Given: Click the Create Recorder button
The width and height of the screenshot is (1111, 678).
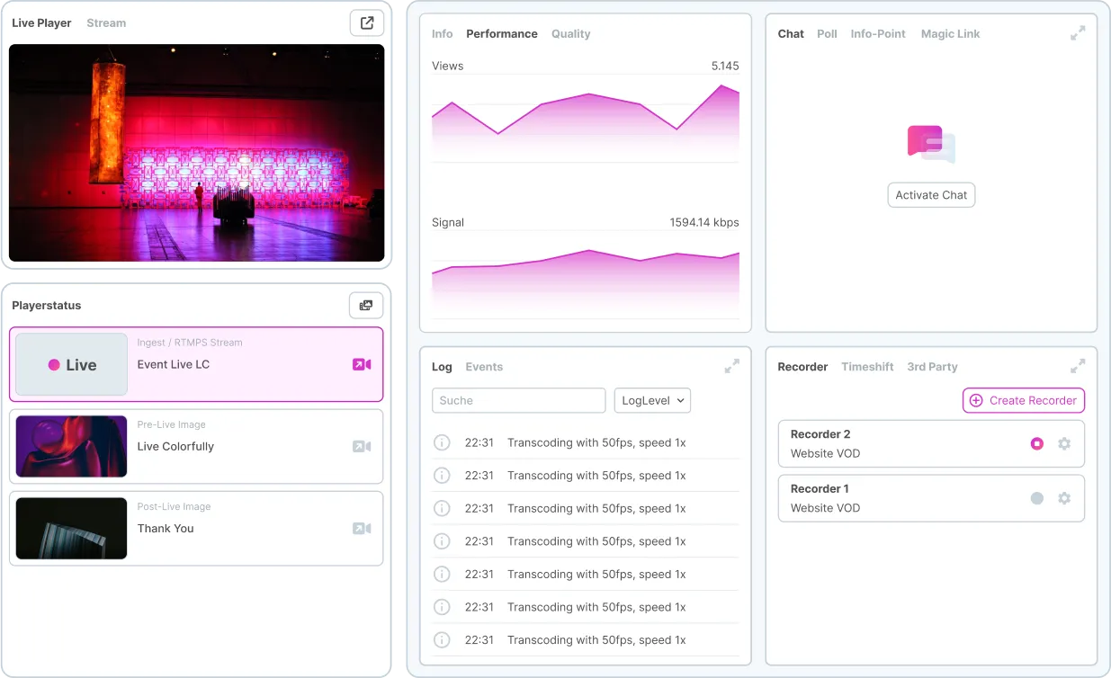Looking at the screenshot, I should pos(1024,400).
